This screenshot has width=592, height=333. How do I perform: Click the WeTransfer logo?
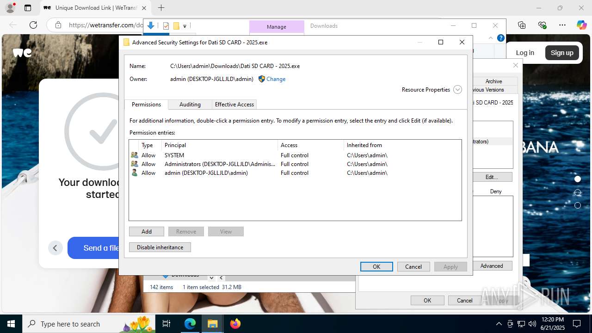pos(22,53)
